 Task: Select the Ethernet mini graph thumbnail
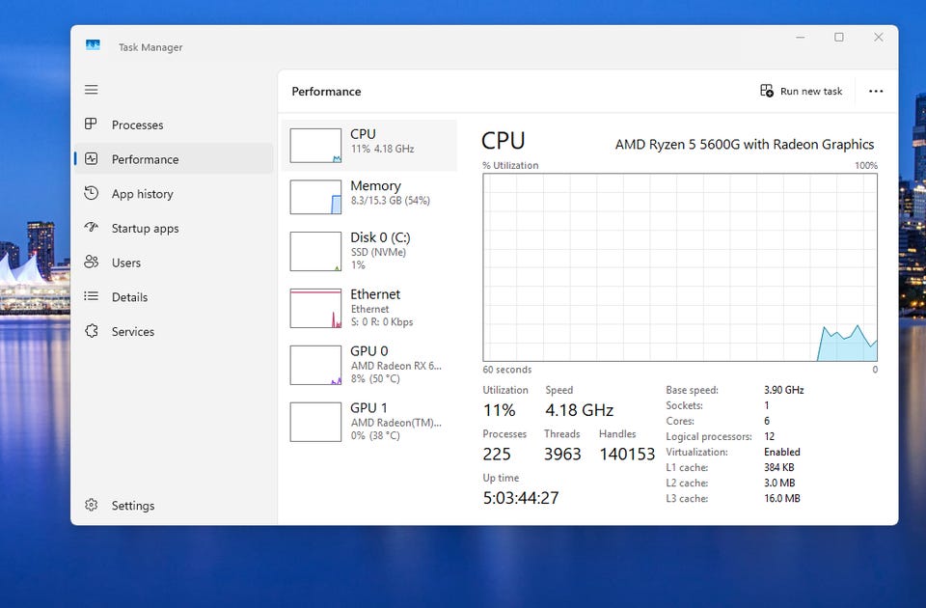click(315, 308)
